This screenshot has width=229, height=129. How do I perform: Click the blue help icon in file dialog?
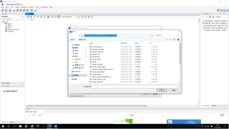178,40
